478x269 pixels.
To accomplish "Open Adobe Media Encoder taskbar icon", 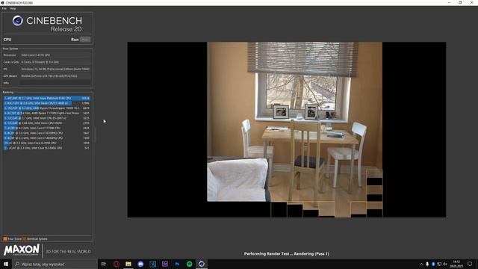I will tap(165, 264).
